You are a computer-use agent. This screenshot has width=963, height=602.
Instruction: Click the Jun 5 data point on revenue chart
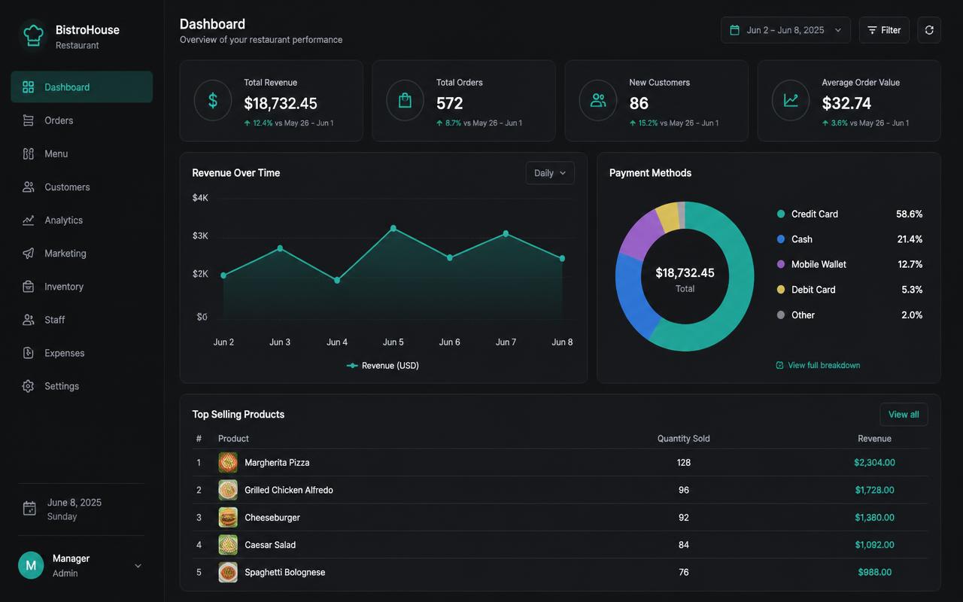tap(393, 228)
